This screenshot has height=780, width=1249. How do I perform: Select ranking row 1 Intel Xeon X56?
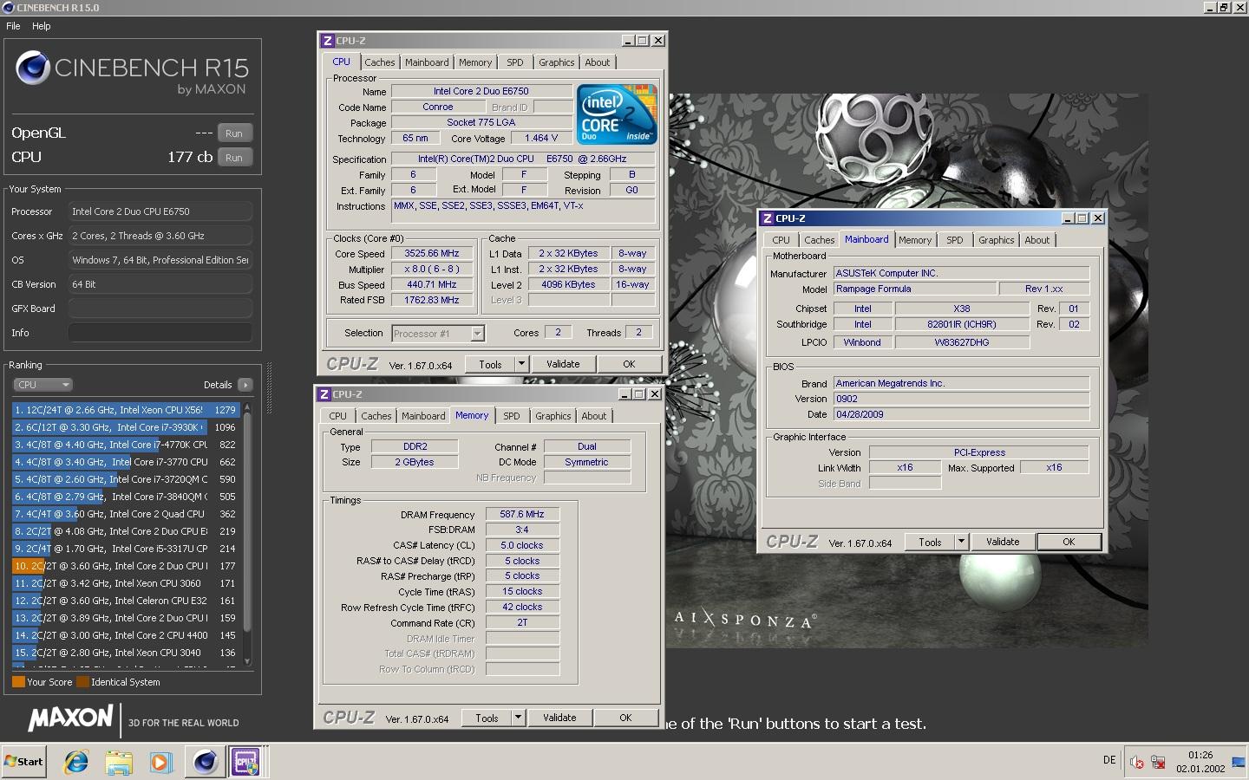(x=126, y=410)
